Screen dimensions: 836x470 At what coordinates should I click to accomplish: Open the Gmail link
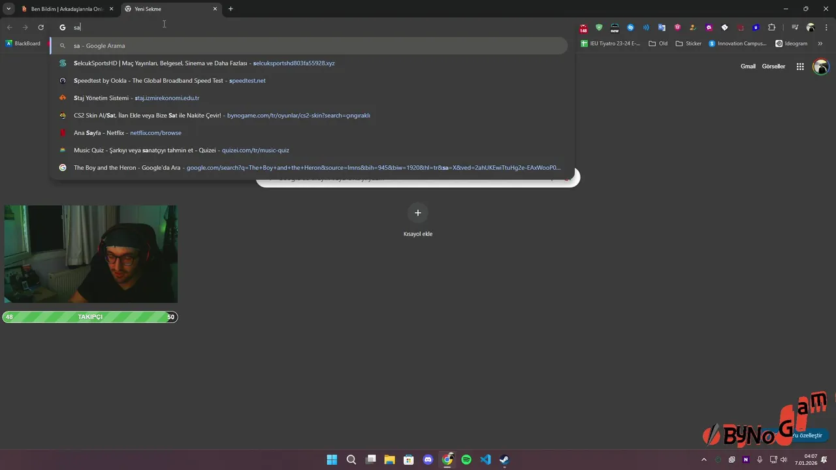pos(748,67)
